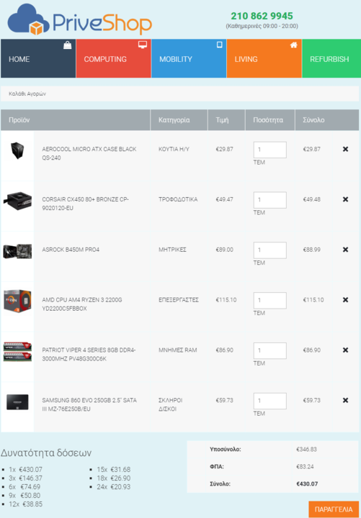Image resolution: width=361 pixels, height=518 pixels.
Task: Open the LIVING menu tab
Action: click(x=264, y=58)
